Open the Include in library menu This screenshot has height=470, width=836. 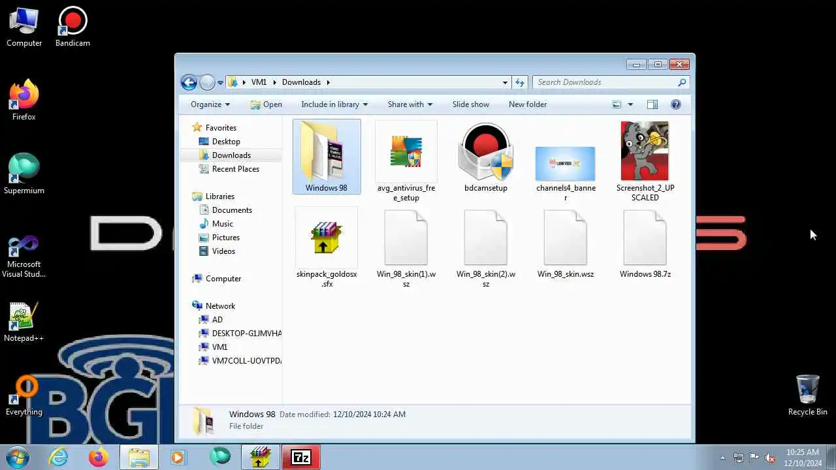coord(334,104)
